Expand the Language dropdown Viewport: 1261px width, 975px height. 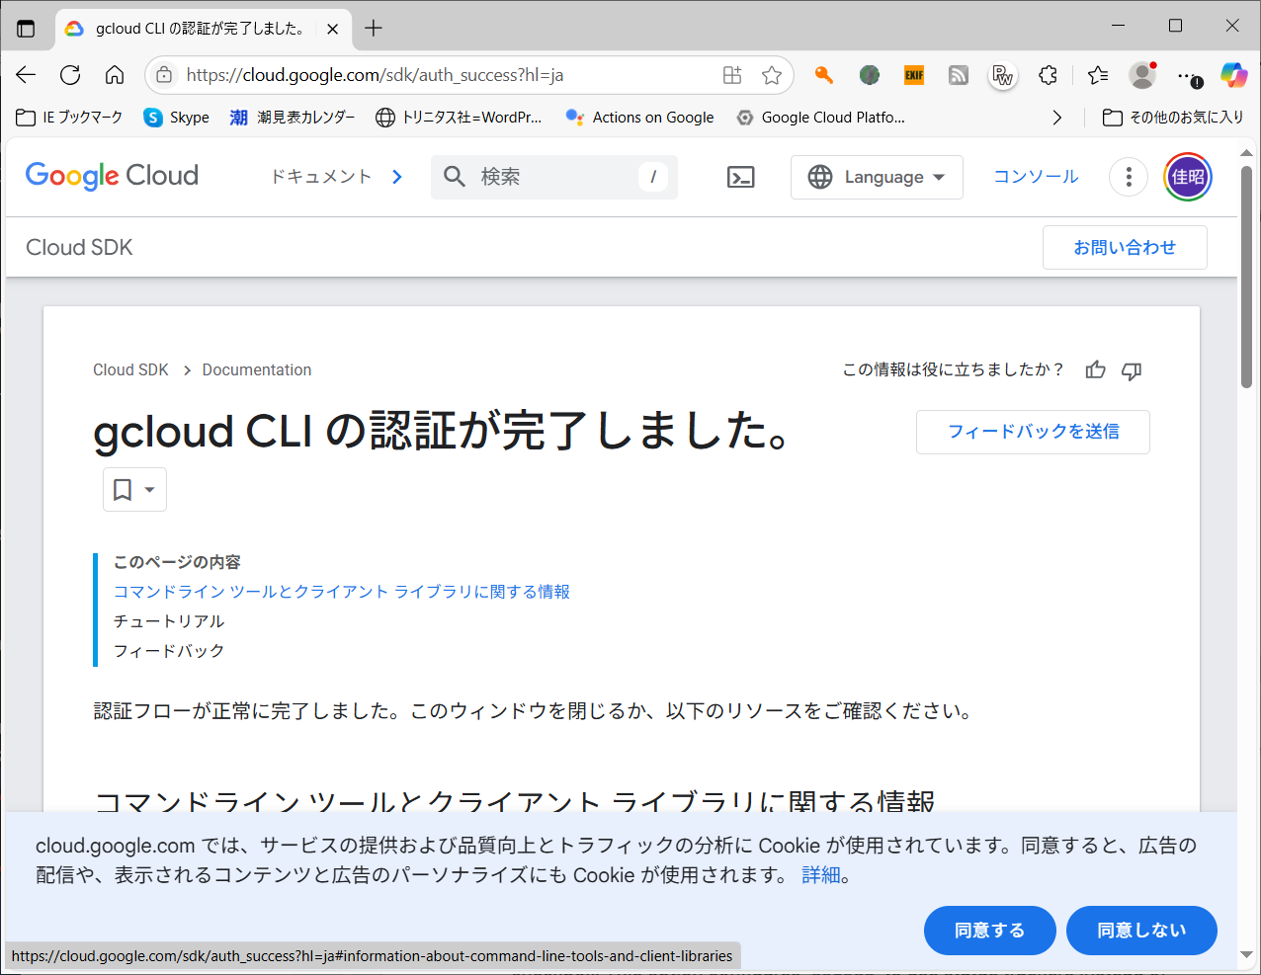tap(877, 177)
